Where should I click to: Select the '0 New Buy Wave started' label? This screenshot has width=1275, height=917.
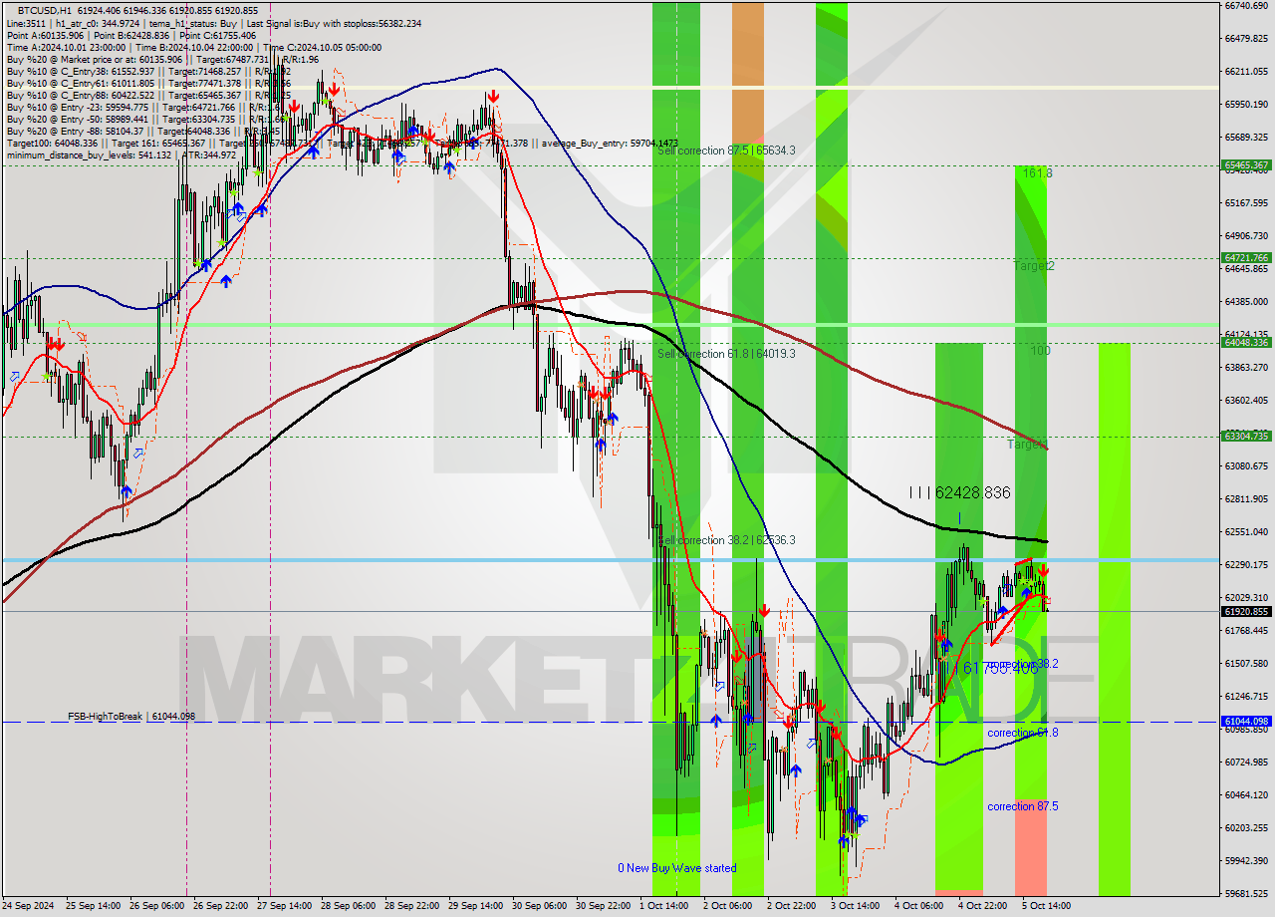(x=677, y=868)
